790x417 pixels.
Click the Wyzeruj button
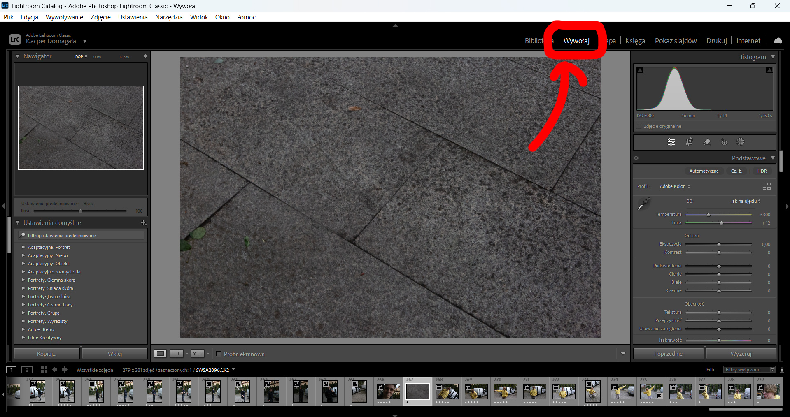(x=741, y=354)
